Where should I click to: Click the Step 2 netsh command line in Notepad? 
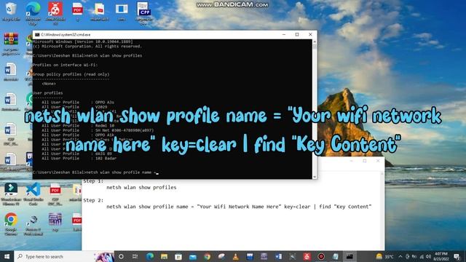239,207
